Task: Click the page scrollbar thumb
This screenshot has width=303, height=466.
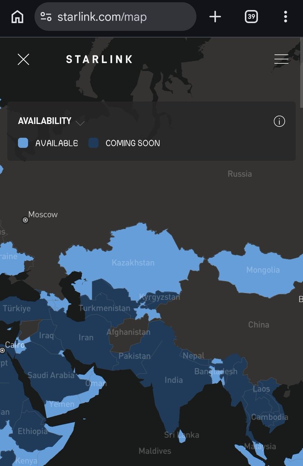Action: tap(301, 72)
